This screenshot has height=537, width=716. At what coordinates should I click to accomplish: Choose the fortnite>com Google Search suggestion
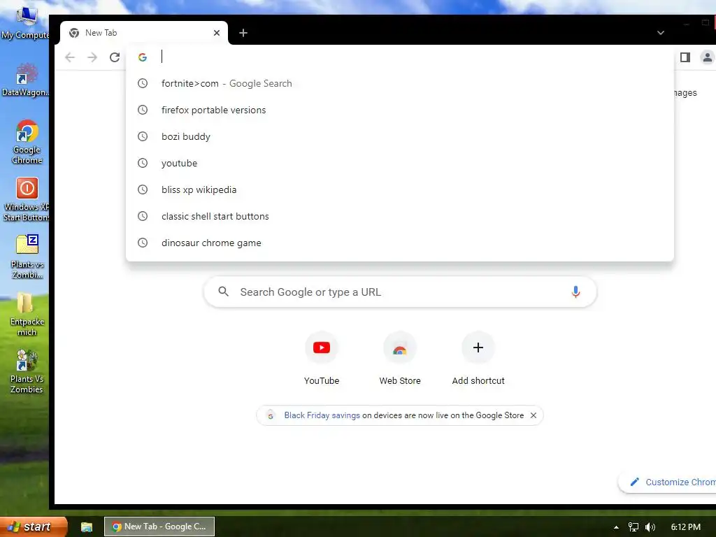click(399, 84)
